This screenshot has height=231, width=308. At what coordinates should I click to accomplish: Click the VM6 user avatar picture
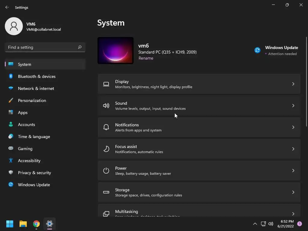pyautogui.click(x=14, y=26)
